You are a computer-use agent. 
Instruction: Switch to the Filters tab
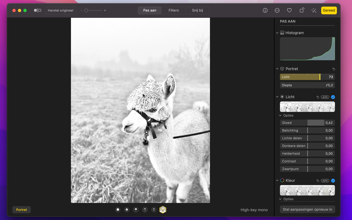174,10
